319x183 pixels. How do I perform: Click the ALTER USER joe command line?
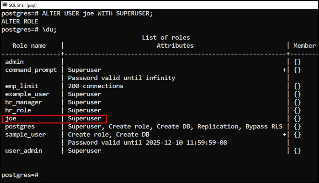click(77, 13)
